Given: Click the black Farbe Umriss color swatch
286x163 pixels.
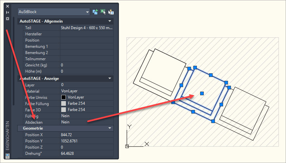Looking at the screenshot, I should 64,97.
